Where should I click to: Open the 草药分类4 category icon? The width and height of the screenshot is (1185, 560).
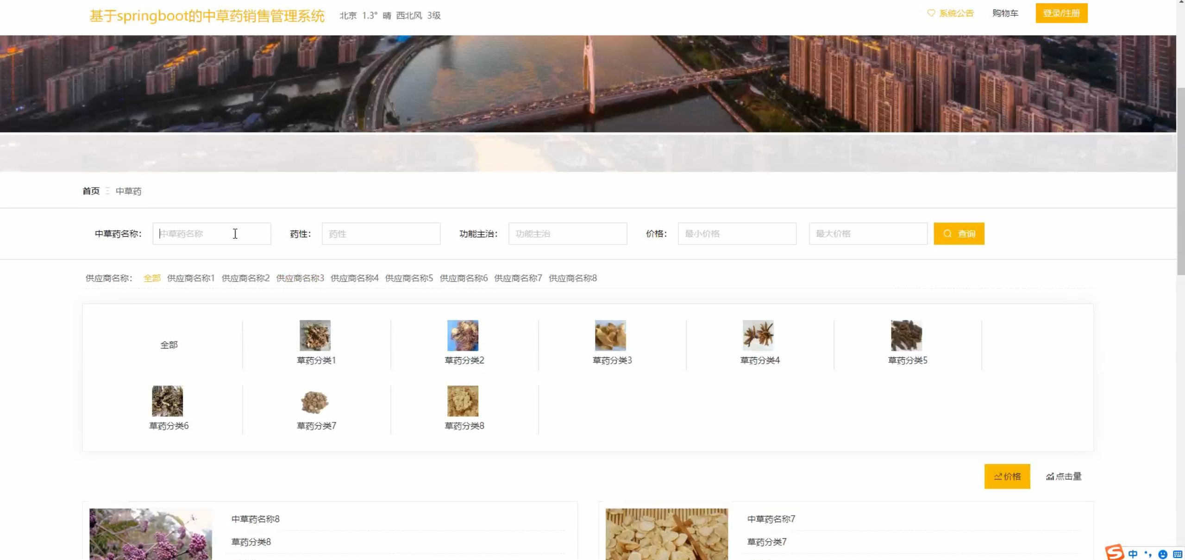pyautogui.click(x=758, y=335)
